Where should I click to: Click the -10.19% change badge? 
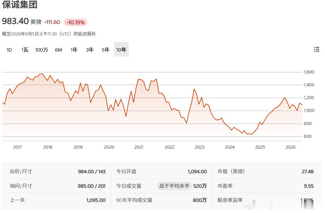pyautogui.click(x=75, y=22)
